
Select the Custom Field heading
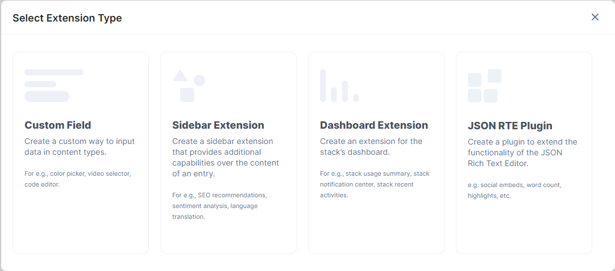coord(57,125)
